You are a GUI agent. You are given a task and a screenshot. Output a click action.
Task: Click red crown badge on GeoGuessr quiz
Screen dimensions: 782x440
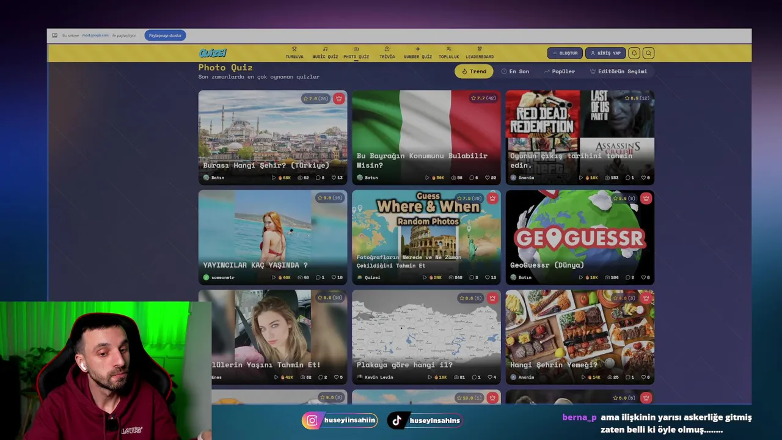click(x=646, y=198)
